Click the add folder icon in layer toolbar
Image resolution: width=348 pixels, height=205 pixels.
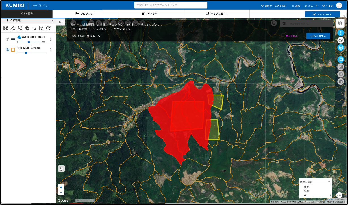coord(34,28)
